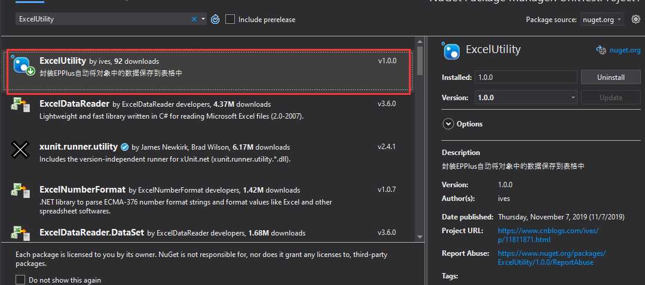Select the ExcelDataReader.DataSet package title
The height and width of the screenshot is (285, 645).
91,233
